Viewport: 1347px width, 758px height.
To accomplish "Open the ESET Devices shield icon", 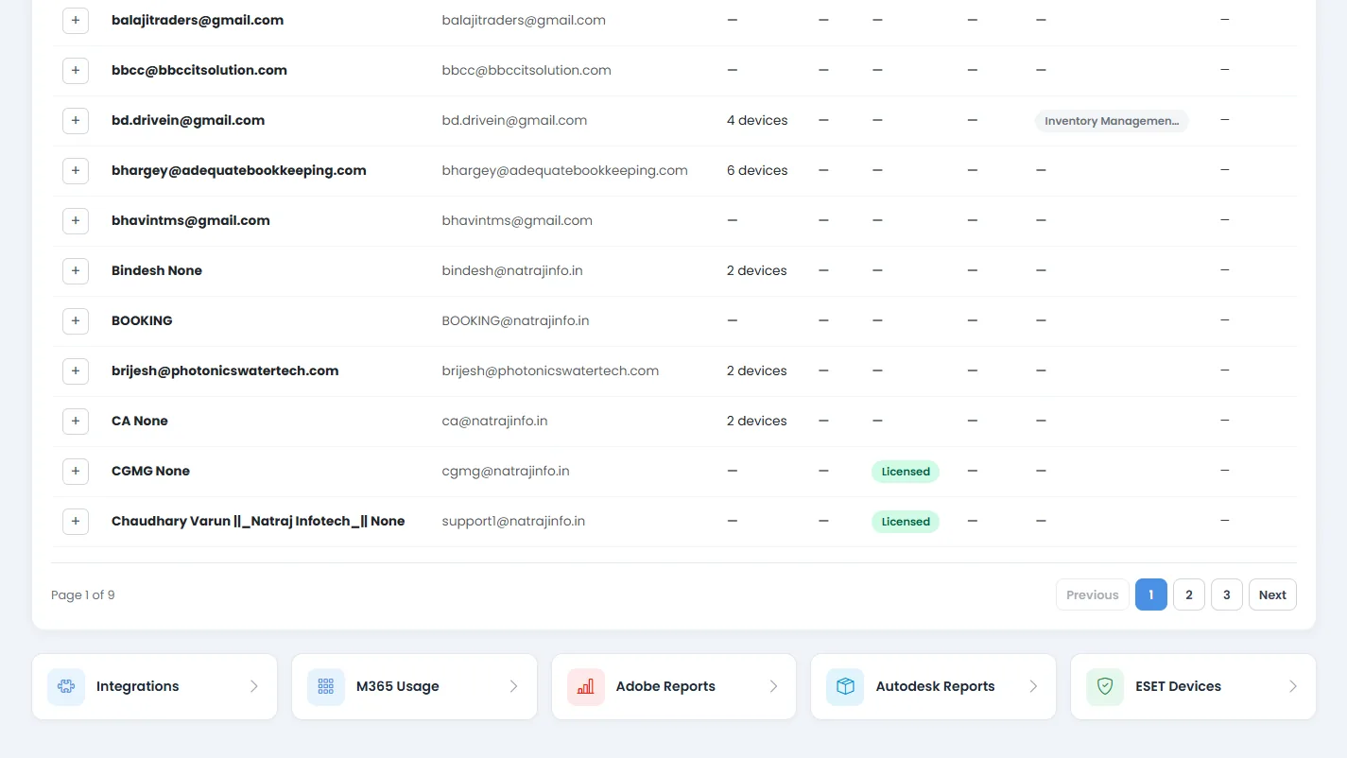I will point(1105,687).
